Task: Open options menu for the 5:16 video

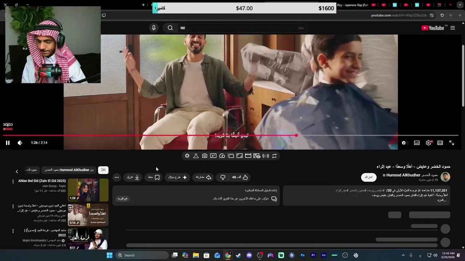Action: [13, 206]
